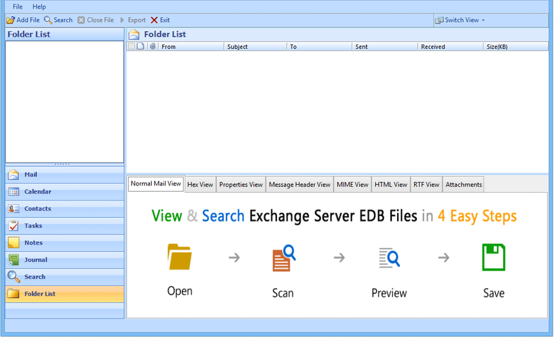Click the red Exit X icon
The image size is (554, 337).
[x=154, y=20]
